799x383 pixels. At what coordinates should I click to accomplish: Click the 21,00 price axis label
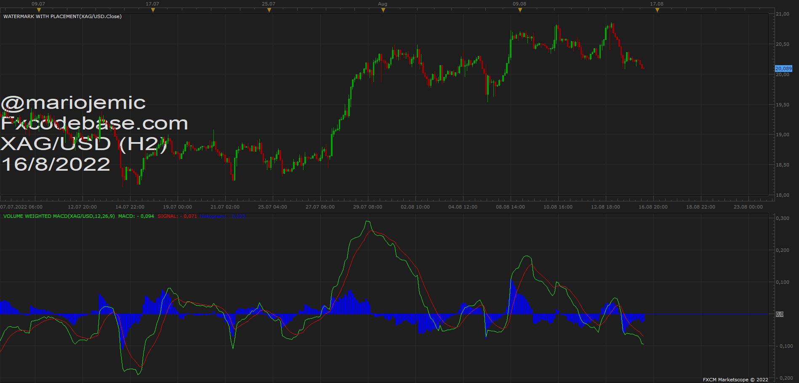(783, 14)
